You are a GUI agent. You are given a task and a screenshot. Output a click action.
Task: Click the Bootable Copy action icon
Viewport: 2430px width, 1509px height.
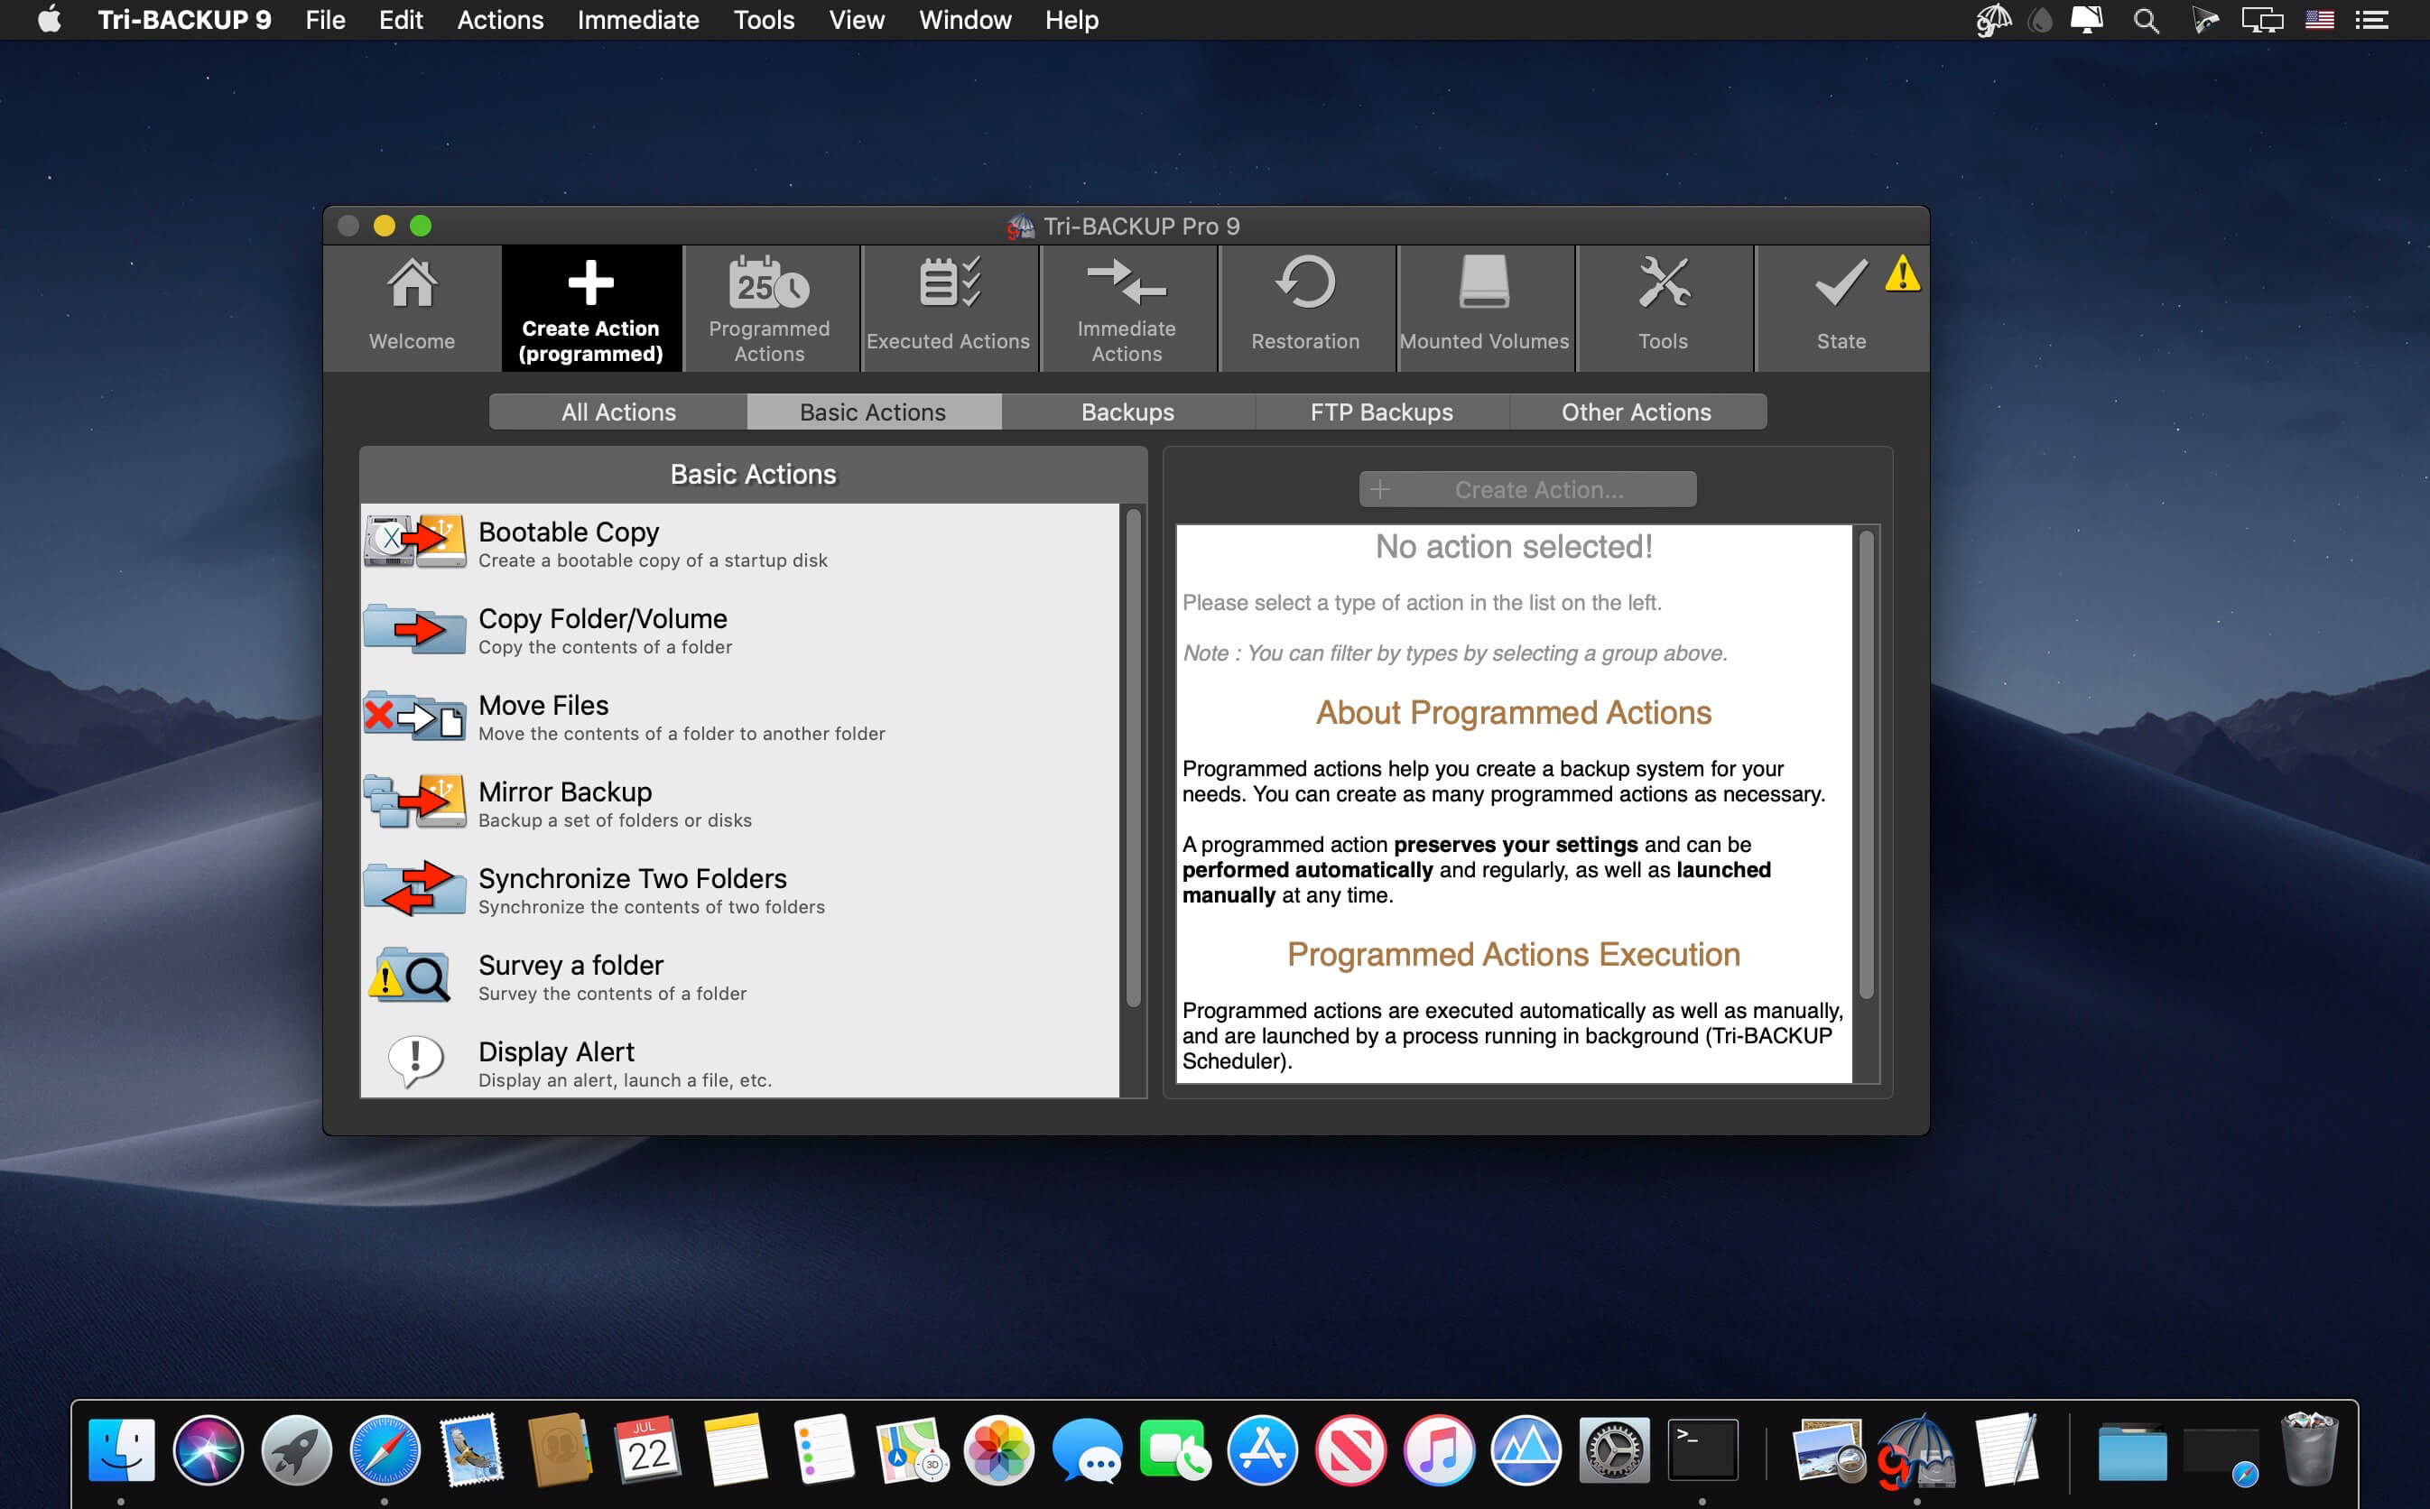(415, 544)
